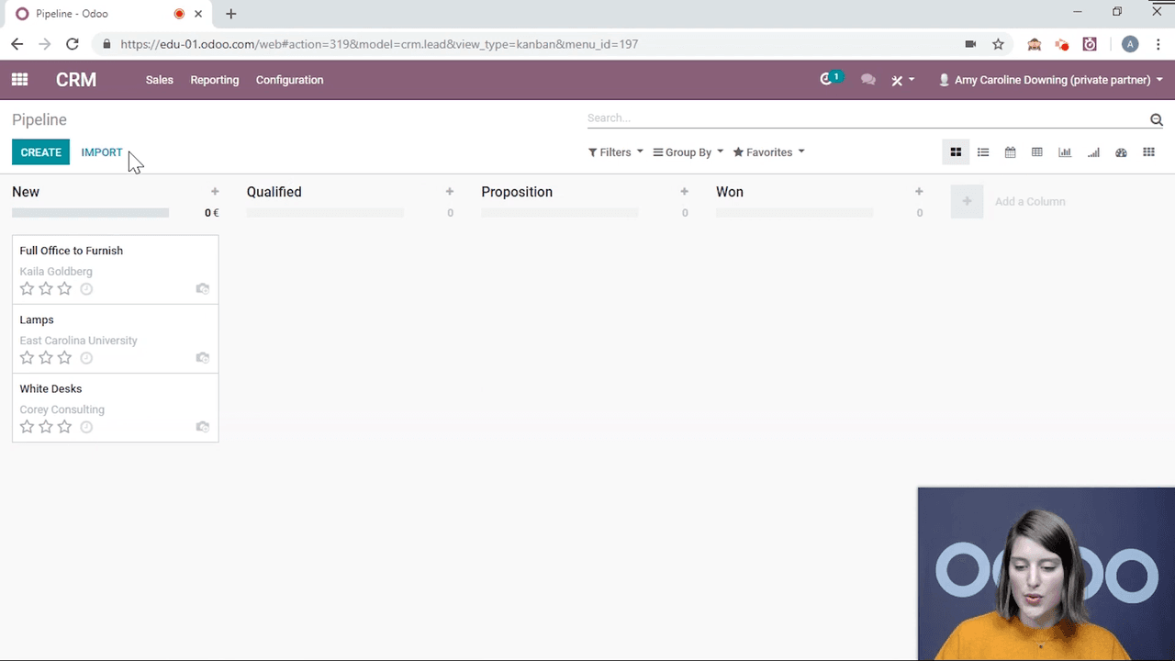This screenshot has width=1175, height=661.
Task: Open the pivot table view
Action: point(1037,152)
